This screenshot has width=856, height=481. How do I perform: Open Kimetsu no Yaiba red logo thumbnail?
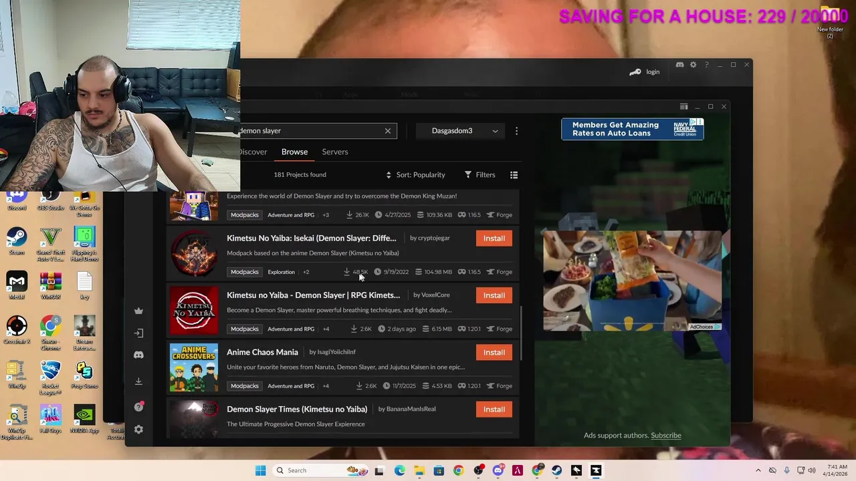(x=194, y=311)
